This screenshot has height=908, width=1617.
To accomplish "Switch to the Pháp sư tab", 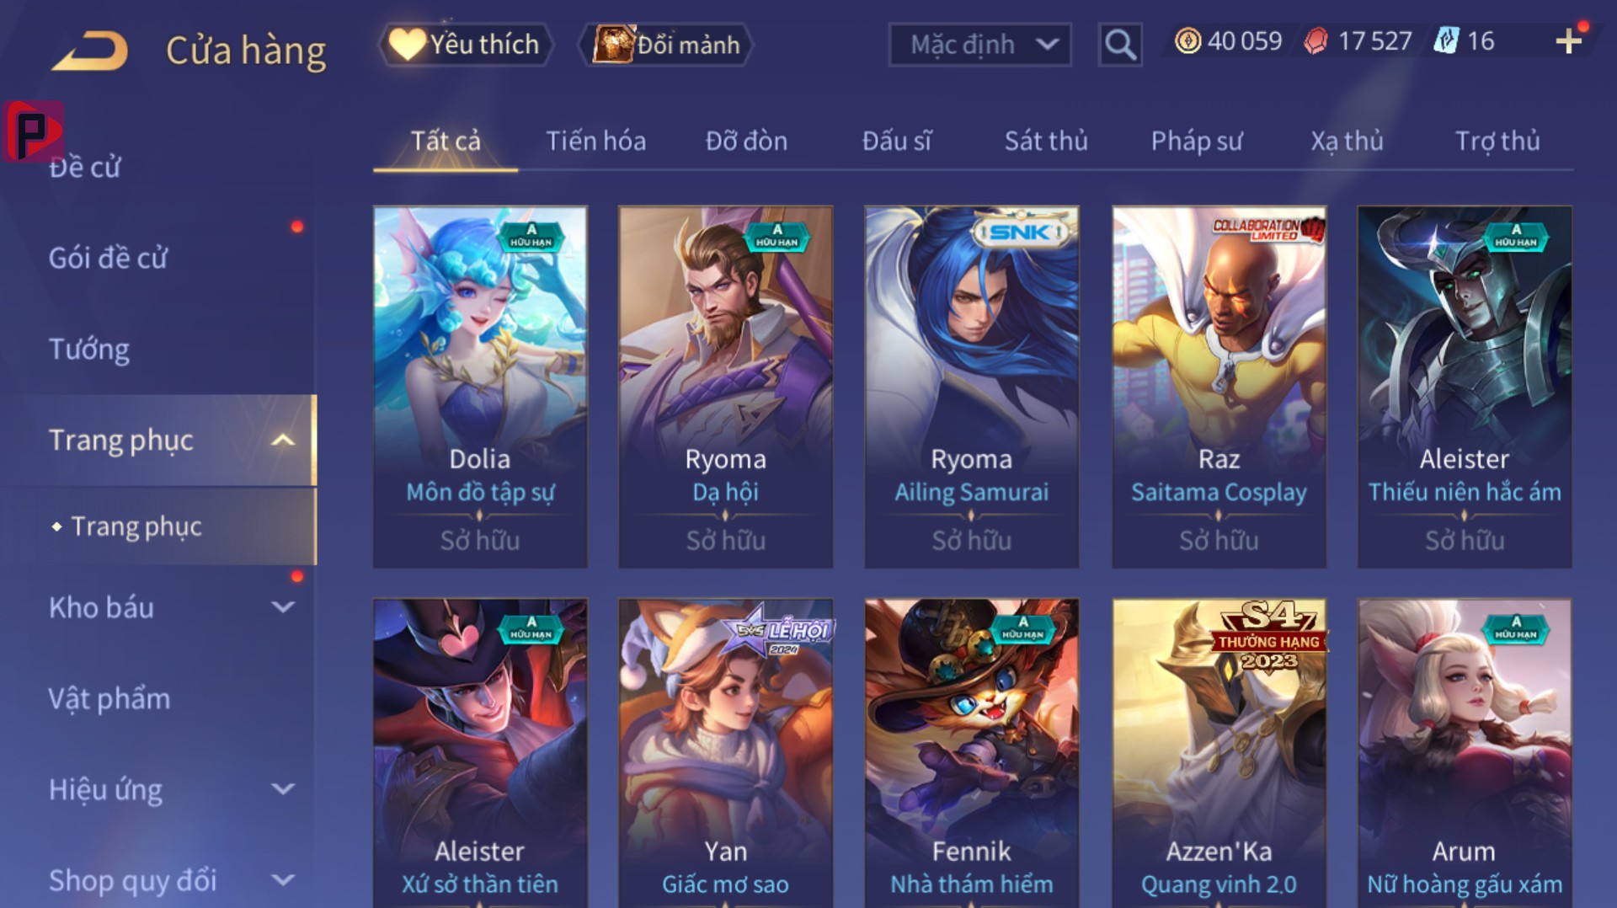I will [x=1197, y=141].
